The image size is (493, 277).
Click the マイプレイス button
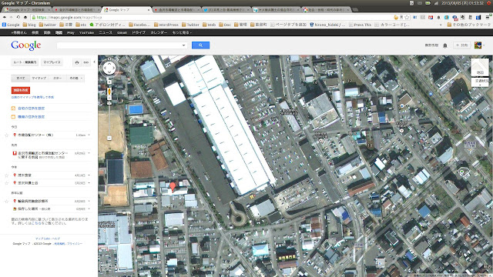52,62
